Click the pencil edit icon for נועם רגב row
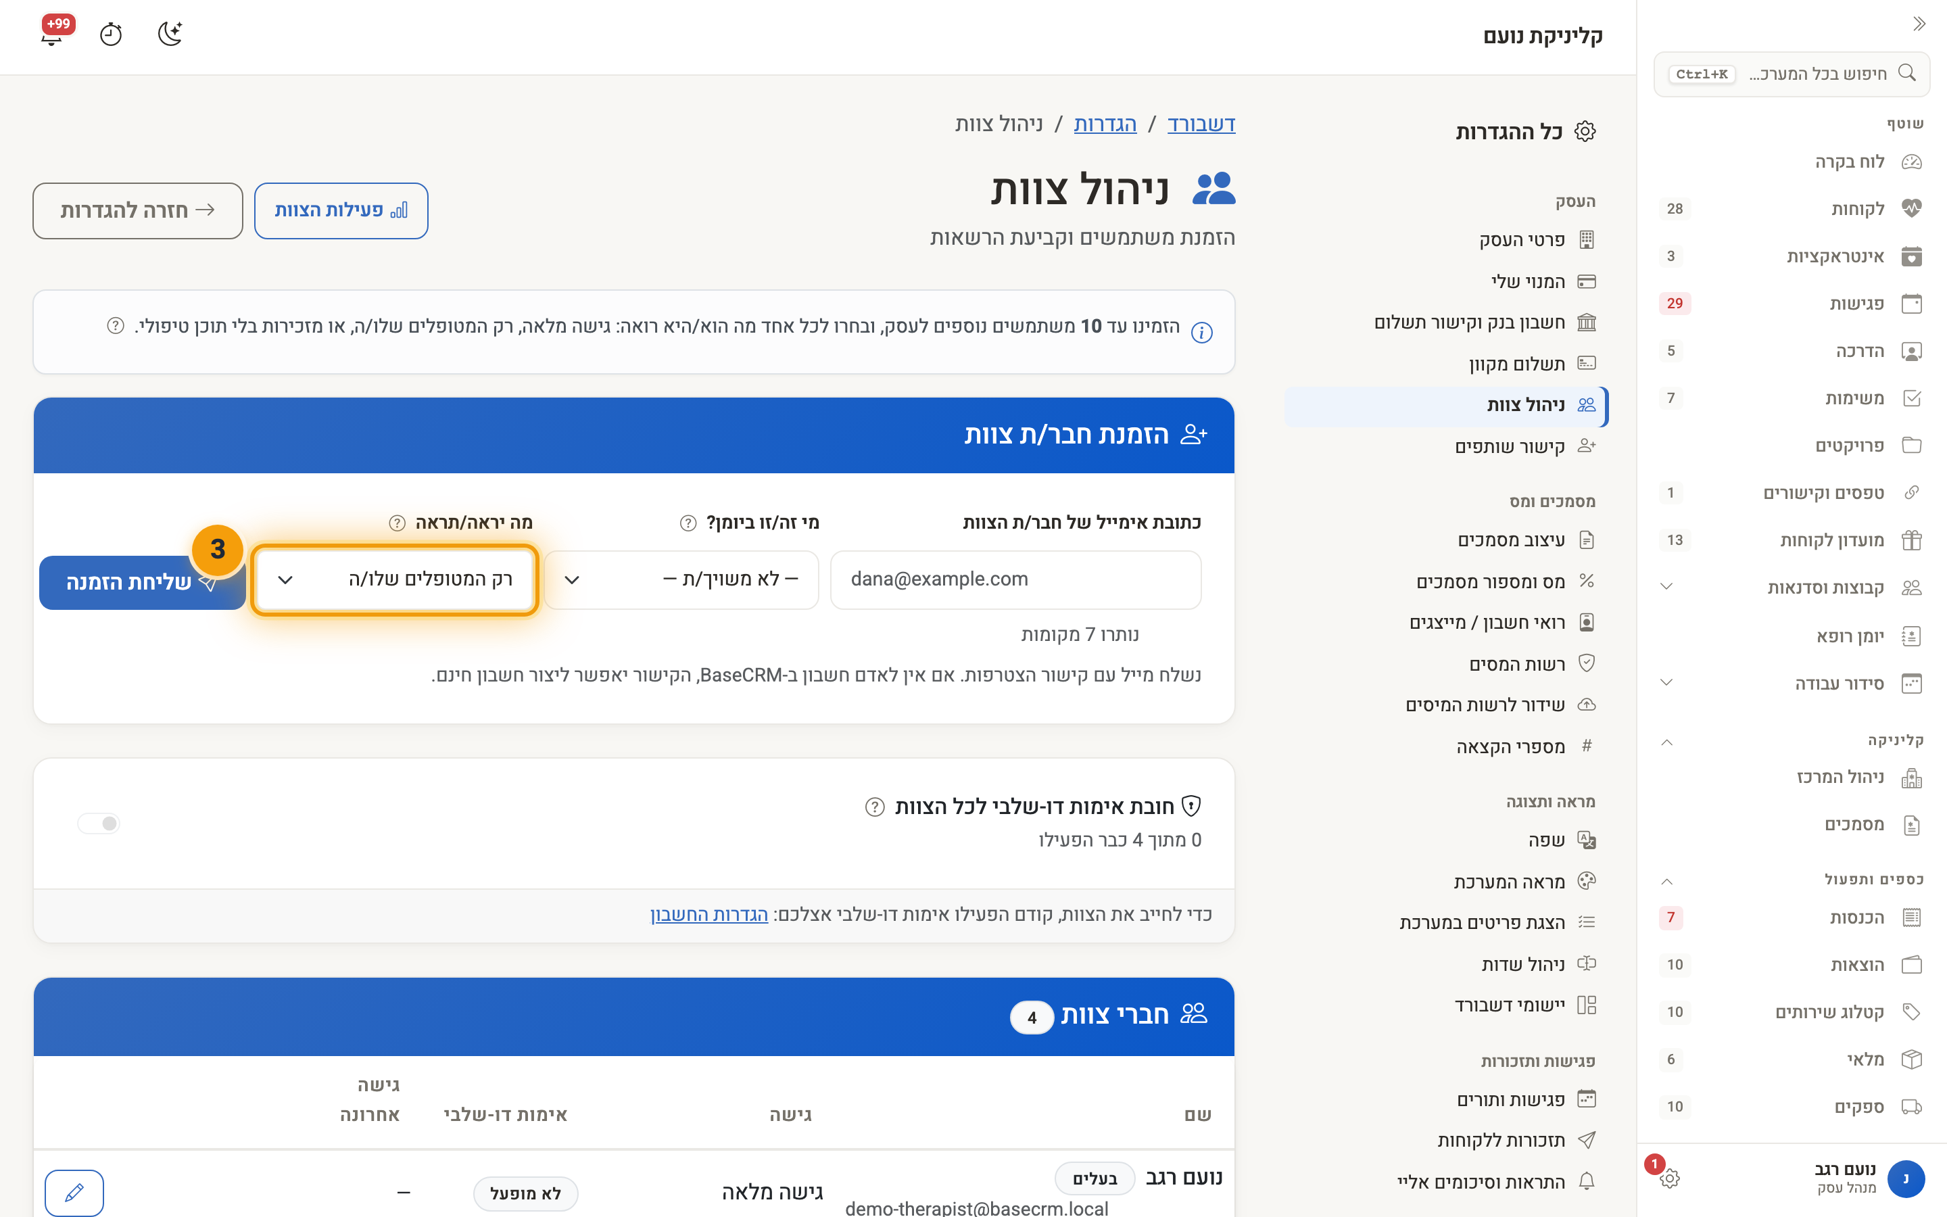This screenshot has width=1947, height=1217. [74, 1192]
